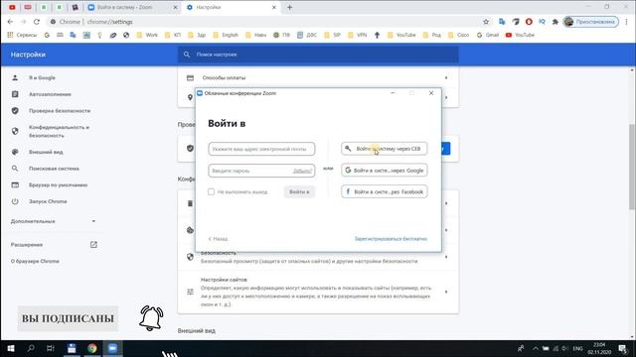Close the Настройки tab
Screen dimensions: 636x357
tap(274, 7)
